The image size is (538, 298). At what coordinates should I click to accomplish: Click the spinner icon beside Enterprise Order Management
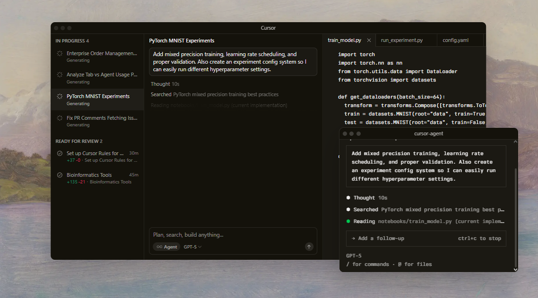[60, 54]
